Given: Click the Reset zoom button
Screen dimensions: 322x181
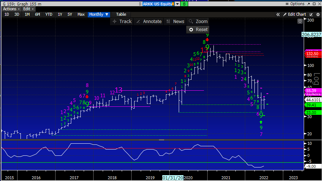Looking at the screenshot, I should click(198, 30).
